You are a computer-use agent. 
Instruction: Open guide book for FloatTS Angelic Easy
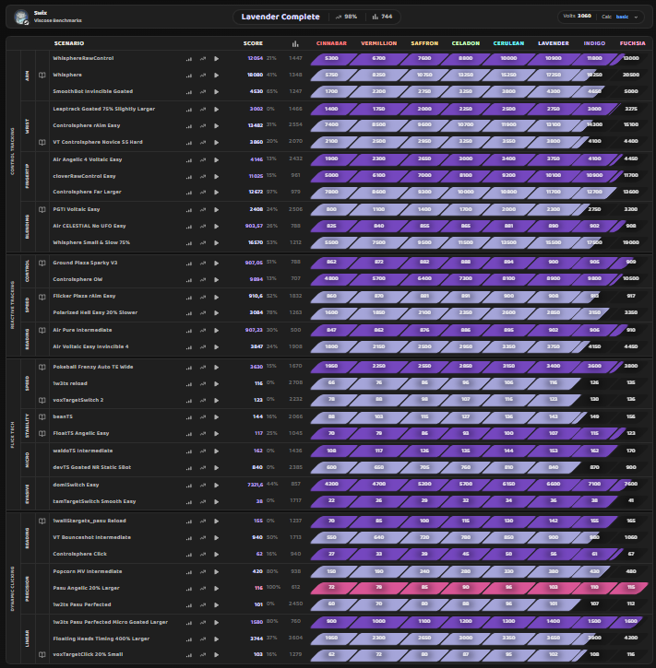click(42, 434)
